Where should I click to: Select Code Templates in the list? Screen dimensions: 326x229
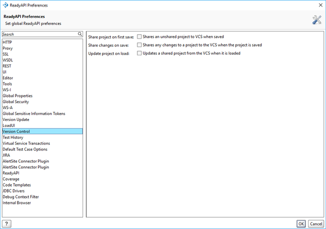[x=17, y=185]
